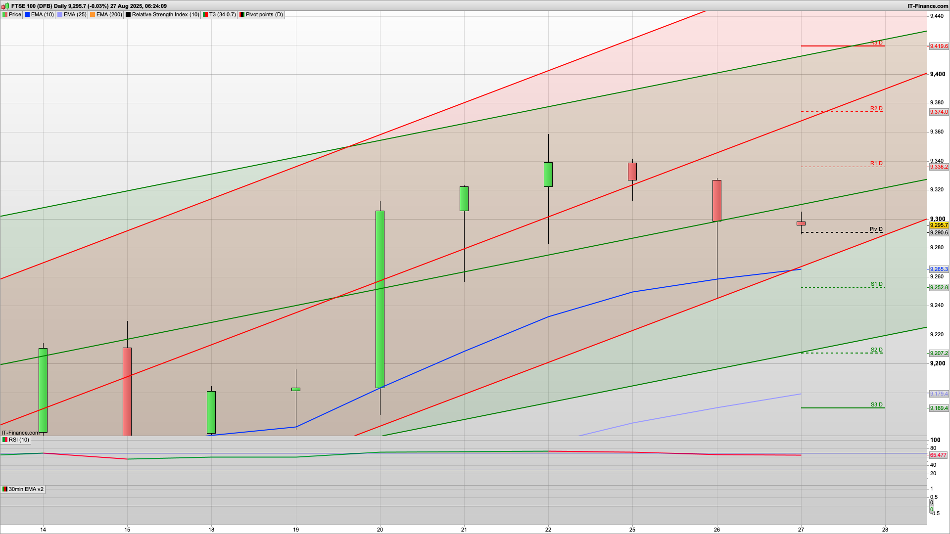
Task: Click the blue 9,265.3 EMA price tag
Action: [939, 269]
